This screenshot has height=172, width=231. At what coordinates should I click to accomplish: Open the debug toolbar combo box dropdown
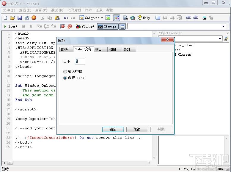click(223, 26)
